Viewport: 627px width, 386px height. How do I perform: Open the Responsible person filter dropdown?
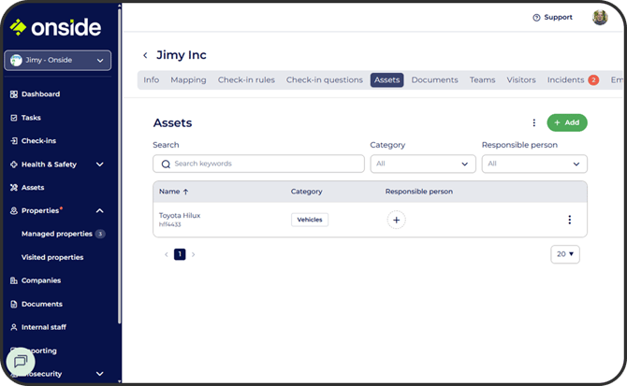click(x=534, y=164)
